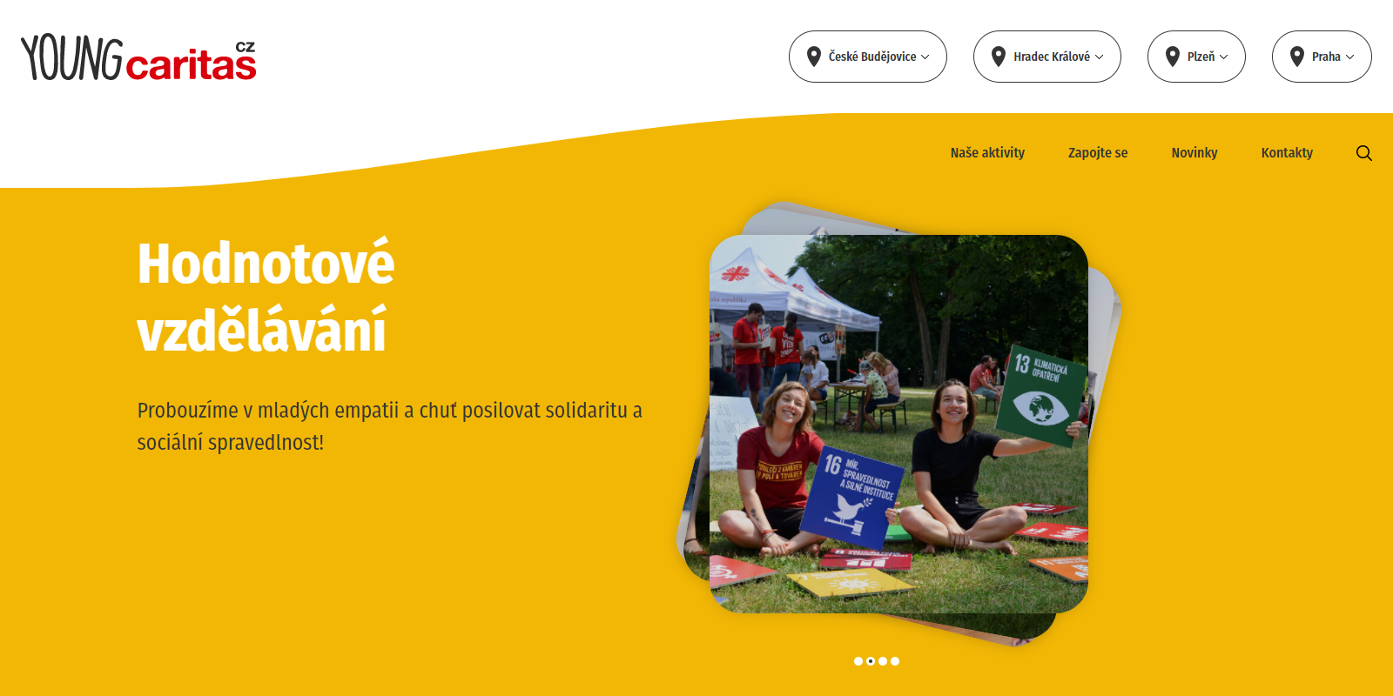Open the Naše aktivity menu
The width and height of the screenshot is (1393, 696).
click(987, 152)
